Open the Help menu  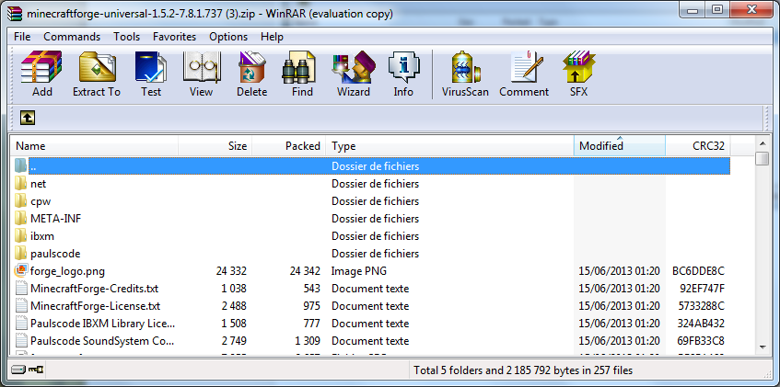point(272,37)
